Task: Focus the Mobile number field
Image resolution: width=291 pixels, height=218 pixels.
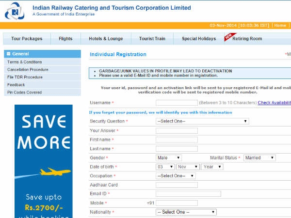Action: (x=177, y=203)
